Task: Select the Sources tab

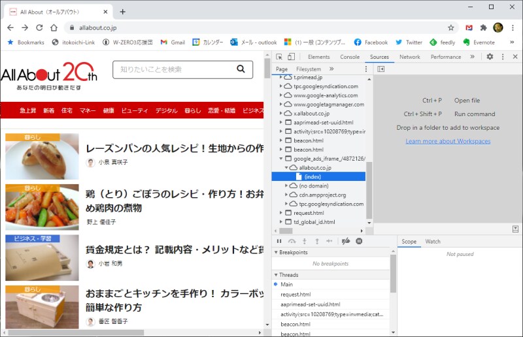Action: [379, 57]
